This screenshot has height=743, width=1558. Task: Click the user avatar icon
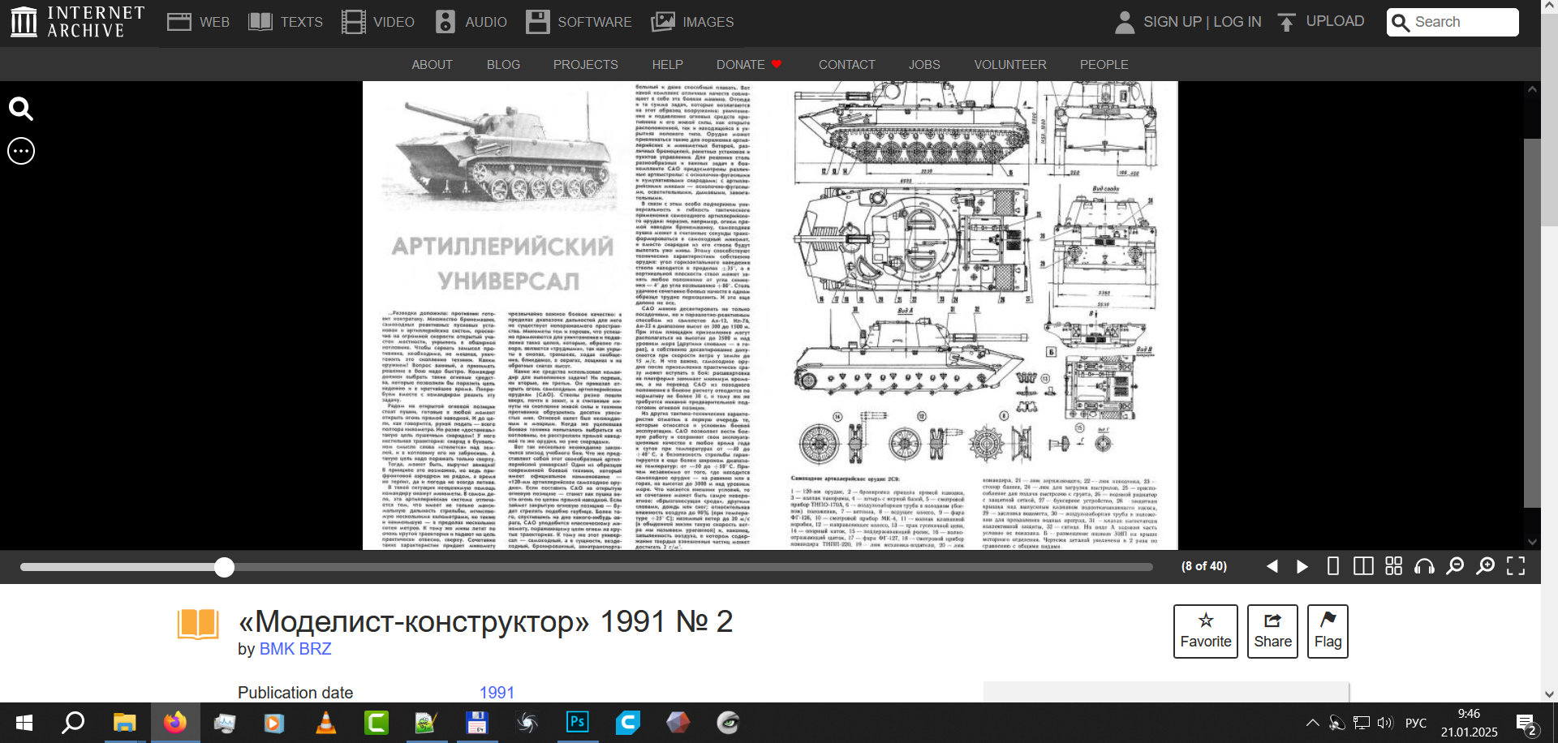1125,22
